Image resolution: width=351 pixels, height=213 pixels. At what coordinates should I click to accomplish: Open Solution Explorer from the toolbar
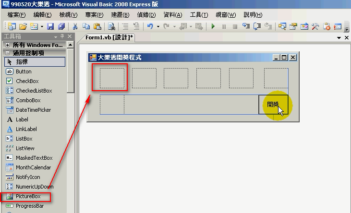(x=282, y=26)
